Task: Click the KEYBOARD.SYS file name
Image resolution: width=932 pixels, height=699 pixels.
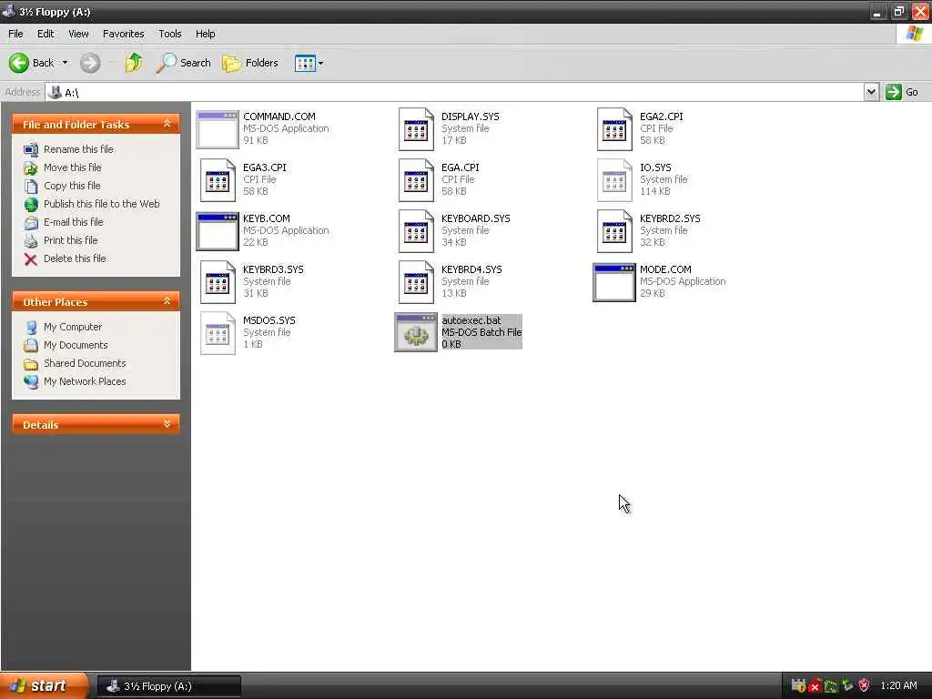Action: pyautogui.click(x=475, y=218)
